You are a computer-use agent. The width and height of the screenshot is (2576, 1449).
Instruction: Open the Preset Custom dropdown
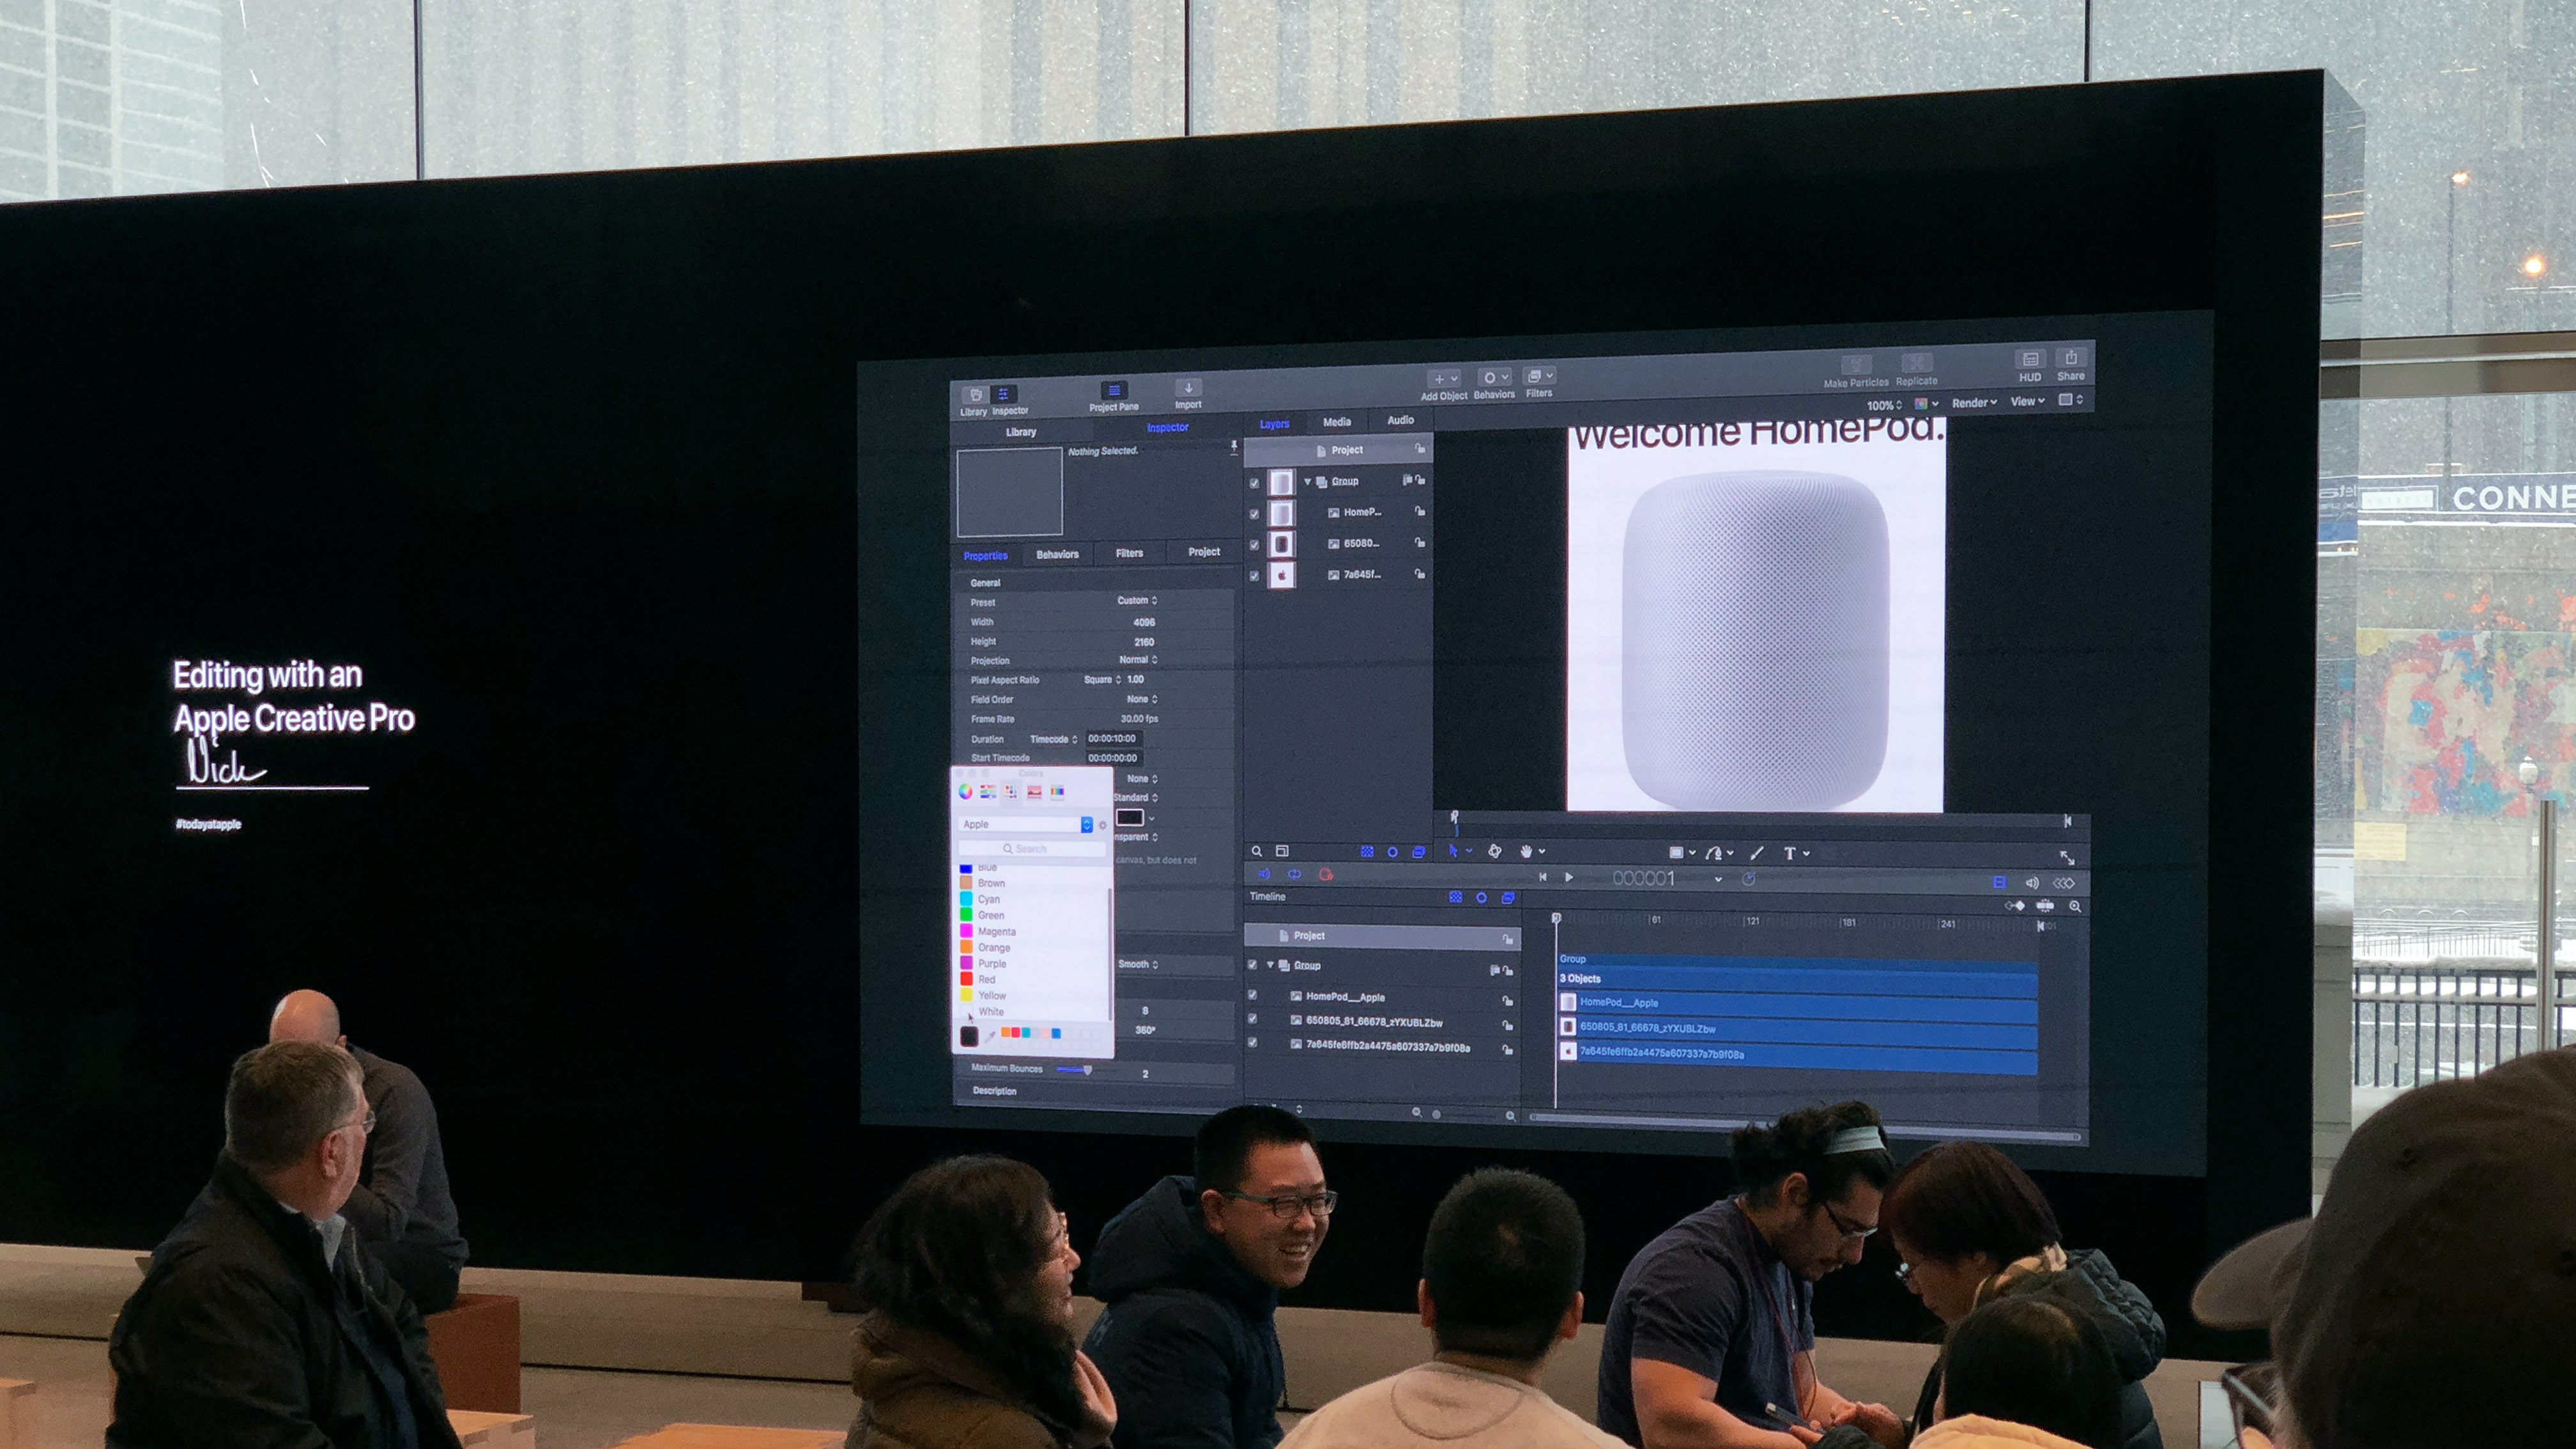tap(1137, 600)
